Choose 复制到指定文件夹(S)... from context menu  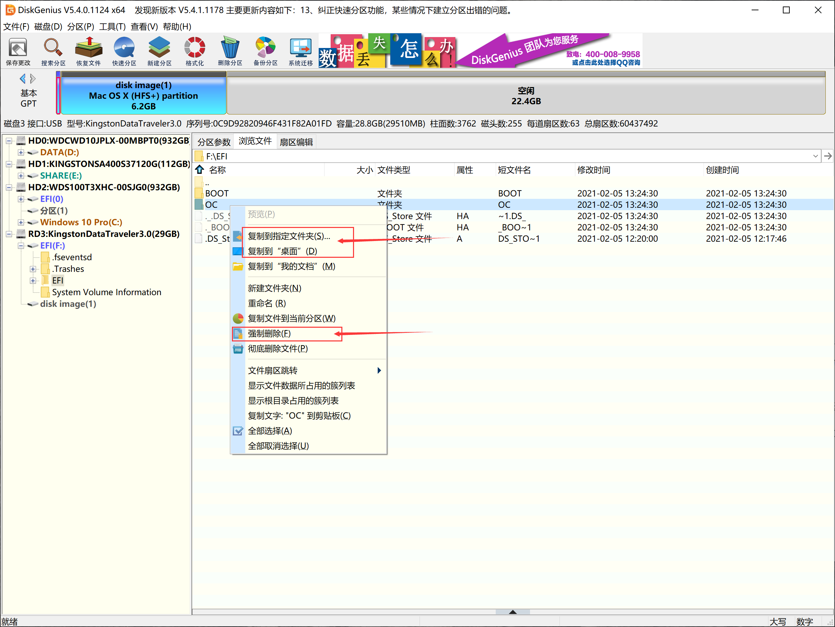click(x=309, y=236)
